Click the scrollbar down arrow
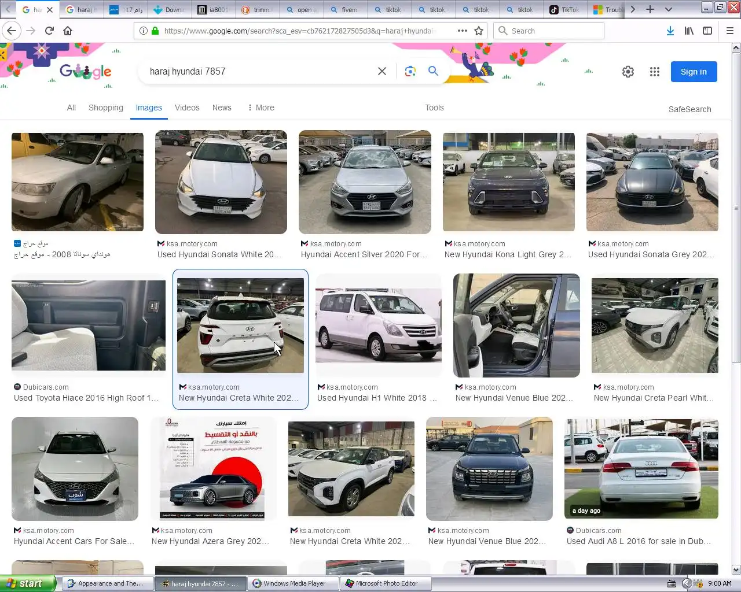This screenshot has height=592, width=741. click(x=736, y=569)
